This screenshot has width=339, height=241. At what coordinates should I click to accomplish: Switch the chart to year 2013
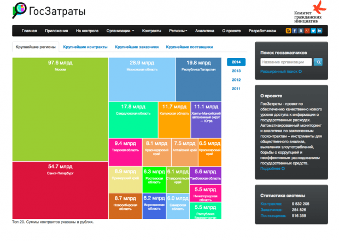click(x=236, y=71)
